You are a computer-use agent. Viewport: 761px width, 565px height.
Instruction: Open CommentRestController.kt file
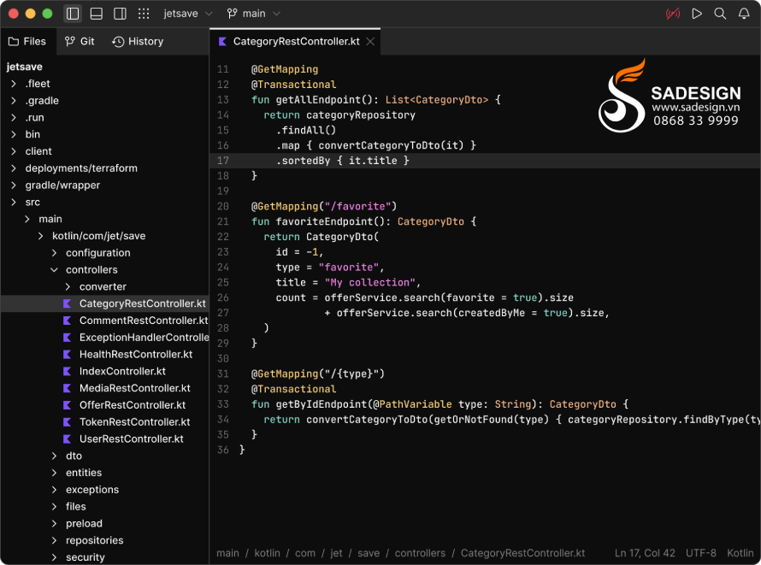[144, 321]
